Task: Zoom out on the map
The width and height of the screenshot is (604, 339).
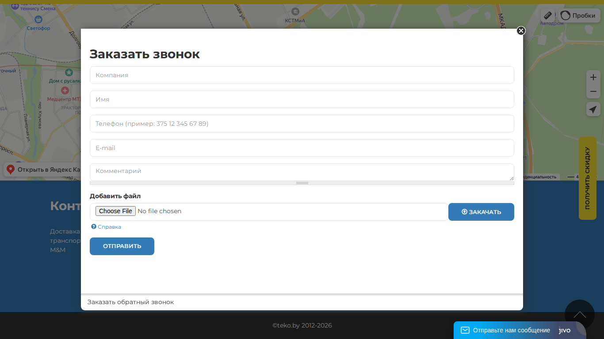Action: pyautogui.click(x=593, y=91)
